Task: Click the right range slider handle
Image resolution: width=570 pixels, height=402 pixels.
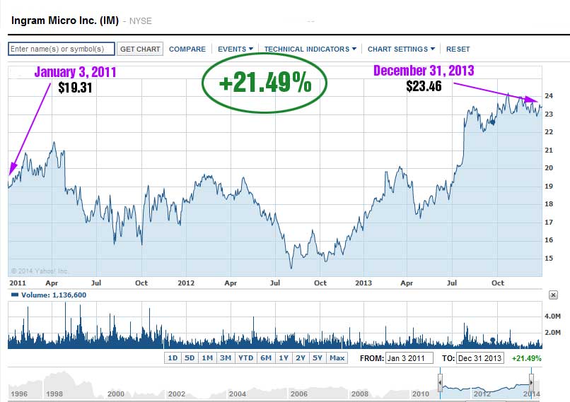Action: point(532,383)
